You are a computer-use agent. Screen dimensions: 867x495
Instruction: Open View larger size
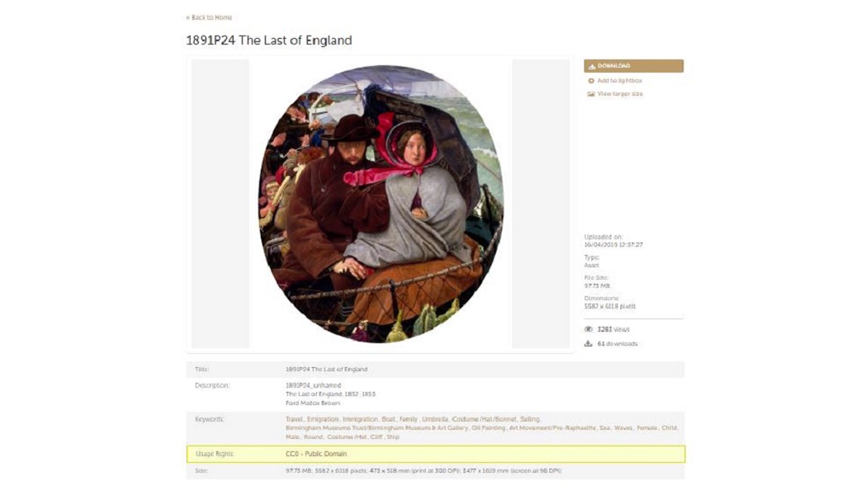(x=619, y=94)
